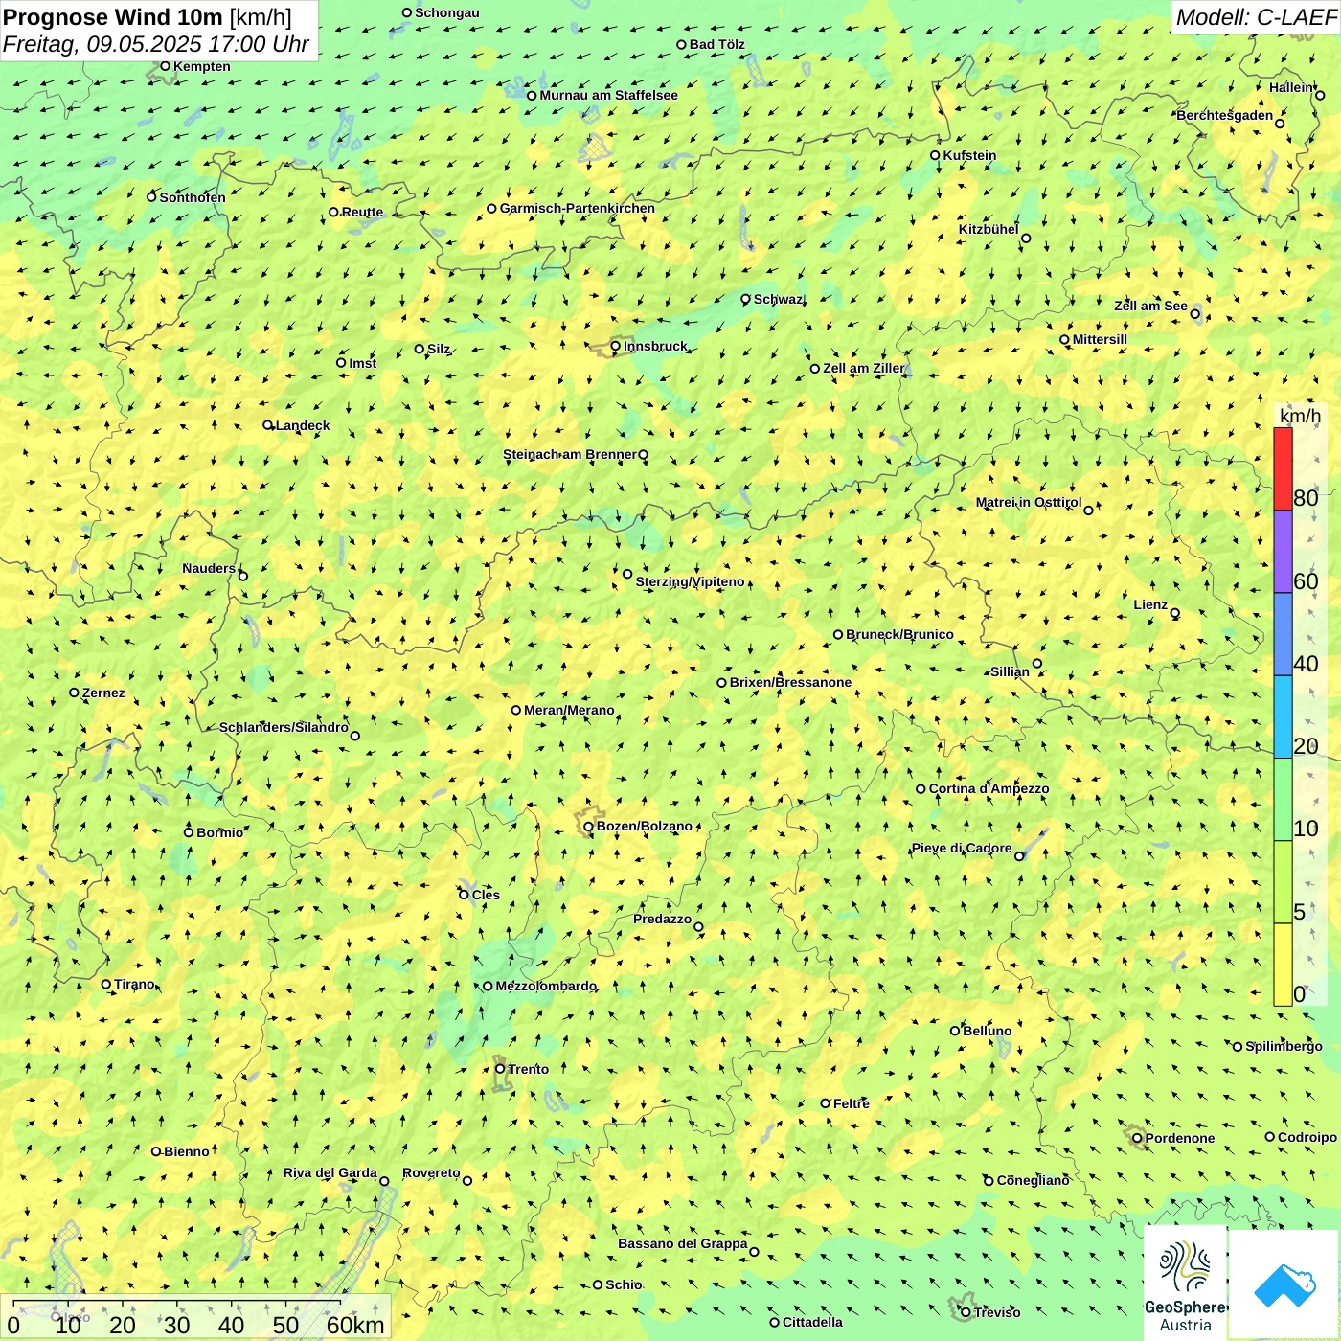1341x1341 pixels.
Task: Click the Berchtesgaden label
Action: 1225,115
